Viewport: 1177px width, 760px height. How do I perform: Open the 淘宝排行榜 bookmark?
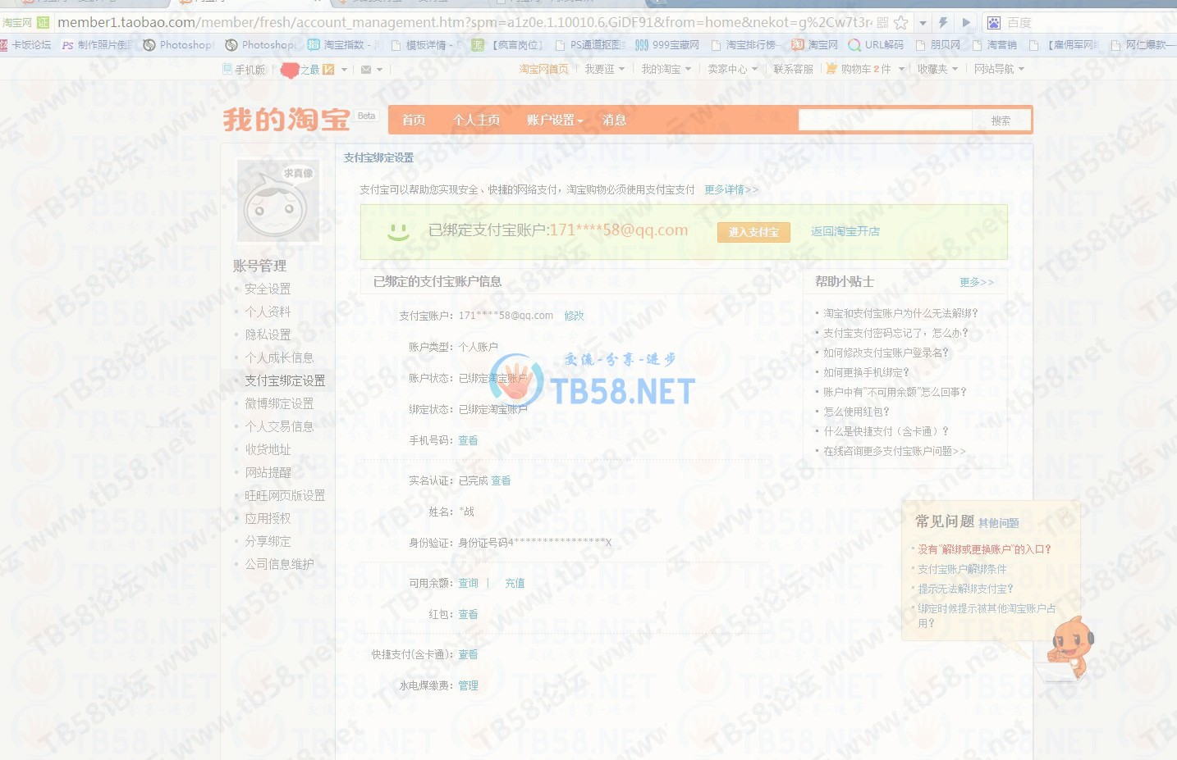tap(744, 45)
